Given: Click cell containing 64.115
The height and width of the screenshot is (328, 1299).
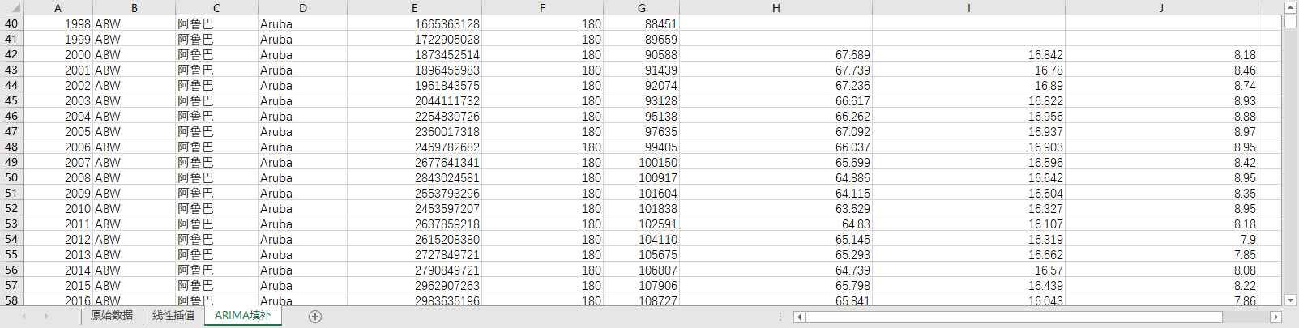Looking at the screenshot, I should pyautogui.click(x=776, y=193).
